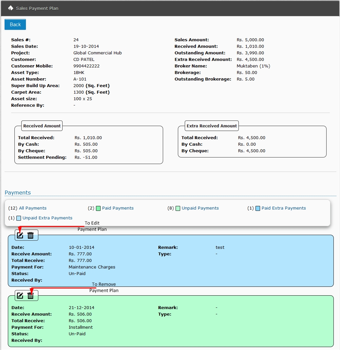The width and height of the screenshot is (340, 350).
Task: Click the Sales Payment Plan header icon
Action: coord(10,8)
